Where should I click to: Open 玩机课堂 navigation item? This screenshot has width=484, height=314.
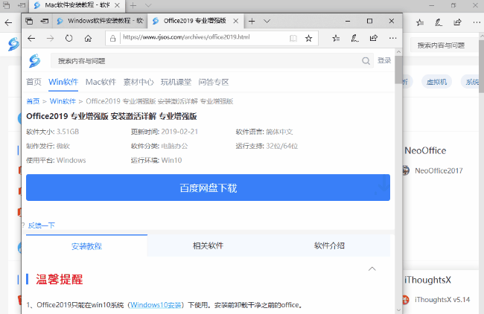coord(176,82)
